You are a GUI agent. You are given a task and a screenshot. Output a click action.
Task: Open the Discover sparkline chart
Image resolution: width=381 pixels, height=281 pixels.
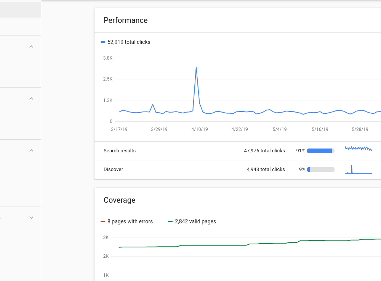click(x=358, y=170)
